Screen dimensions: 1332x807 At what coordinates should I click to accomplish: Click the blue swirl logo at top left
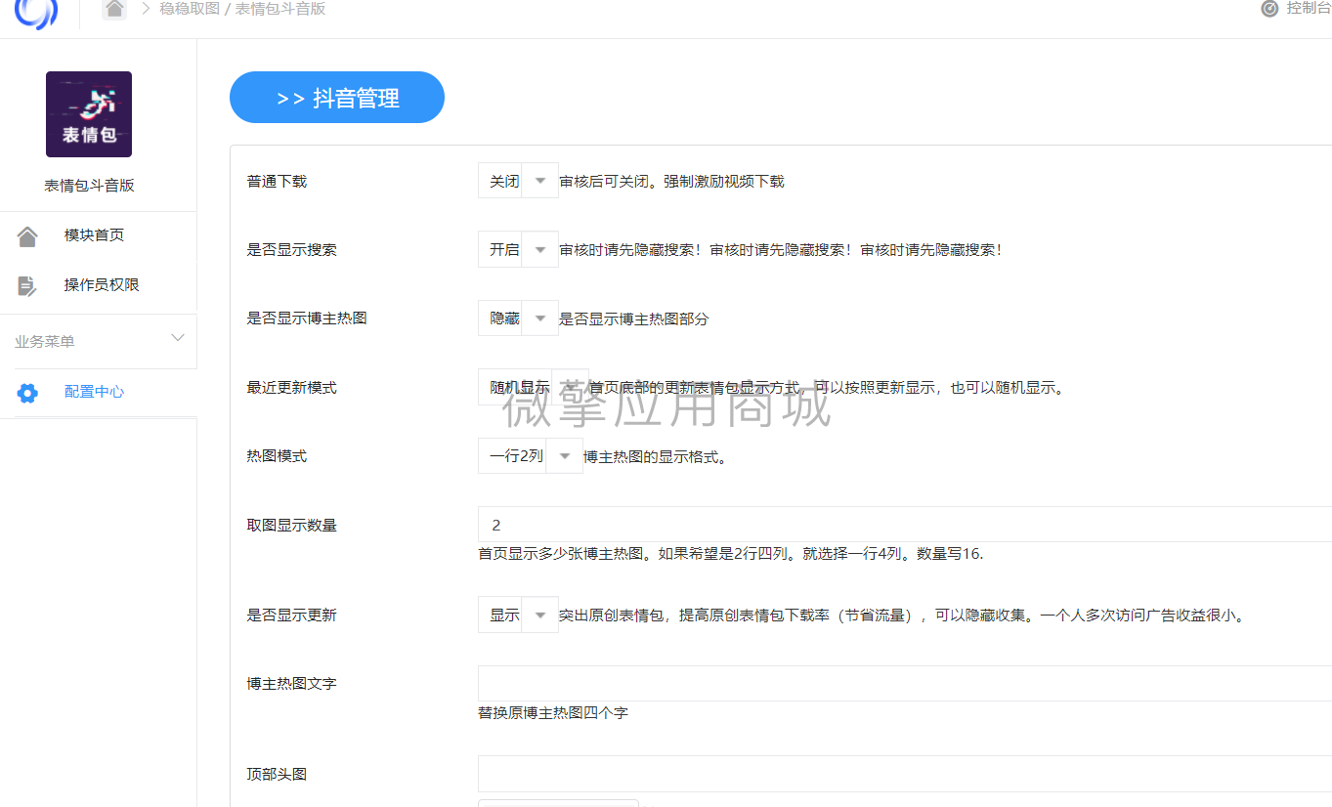pos(36,11)
